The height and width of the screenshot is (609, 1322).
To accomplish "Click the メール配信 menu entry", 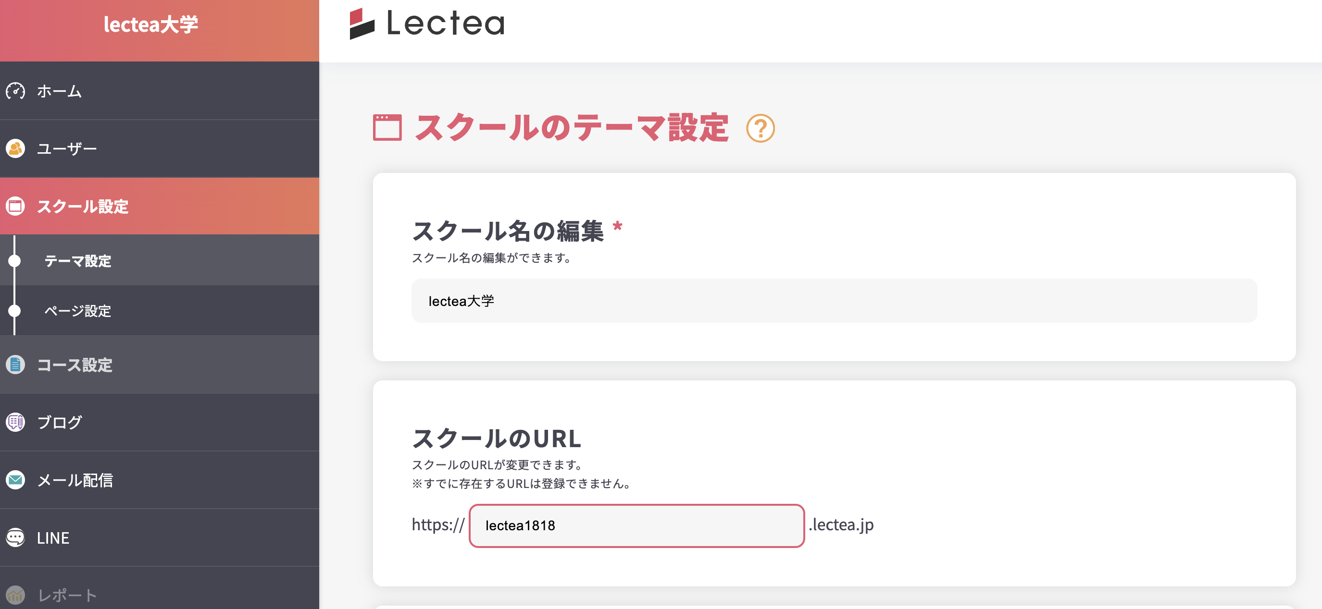I will (x=75, y=480).
